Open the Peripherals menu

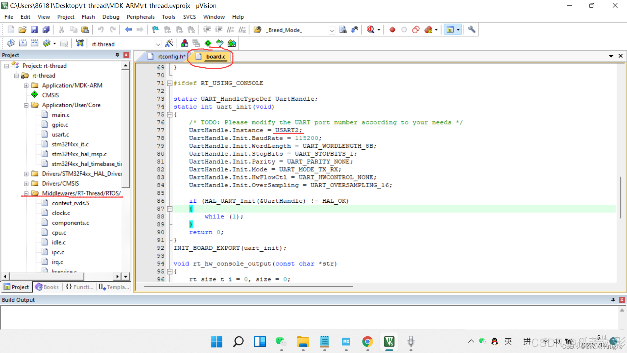[140, 17]
